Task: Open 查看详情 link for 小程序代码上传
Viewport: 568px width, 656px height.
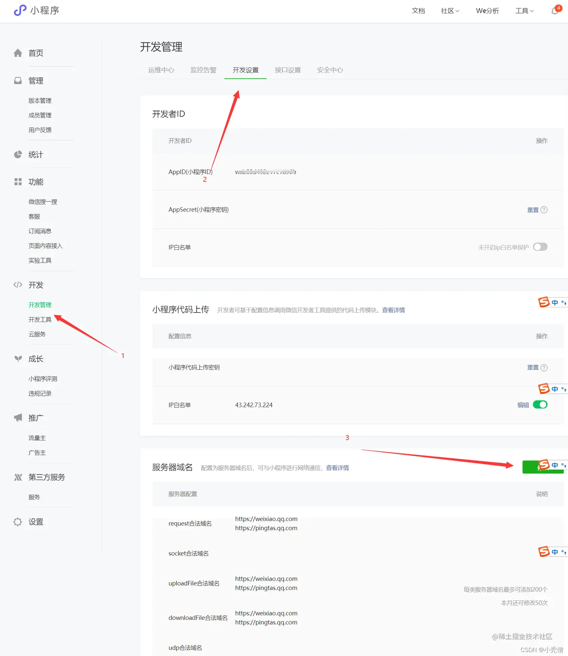Action: (393, 310)
